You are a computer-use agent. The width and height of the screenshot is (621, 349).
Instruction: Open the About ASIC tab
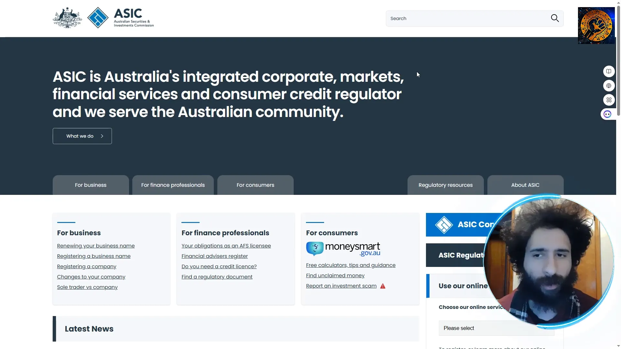(525, 185)
